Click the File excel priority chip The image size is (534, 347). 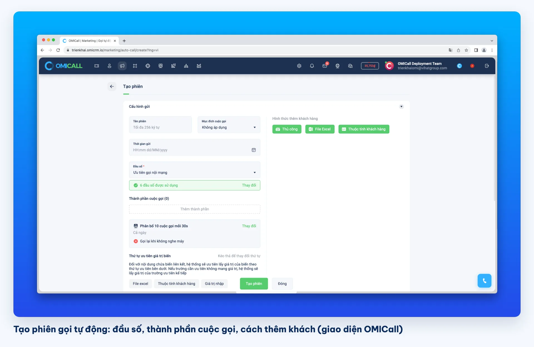(x=140, y=284)
